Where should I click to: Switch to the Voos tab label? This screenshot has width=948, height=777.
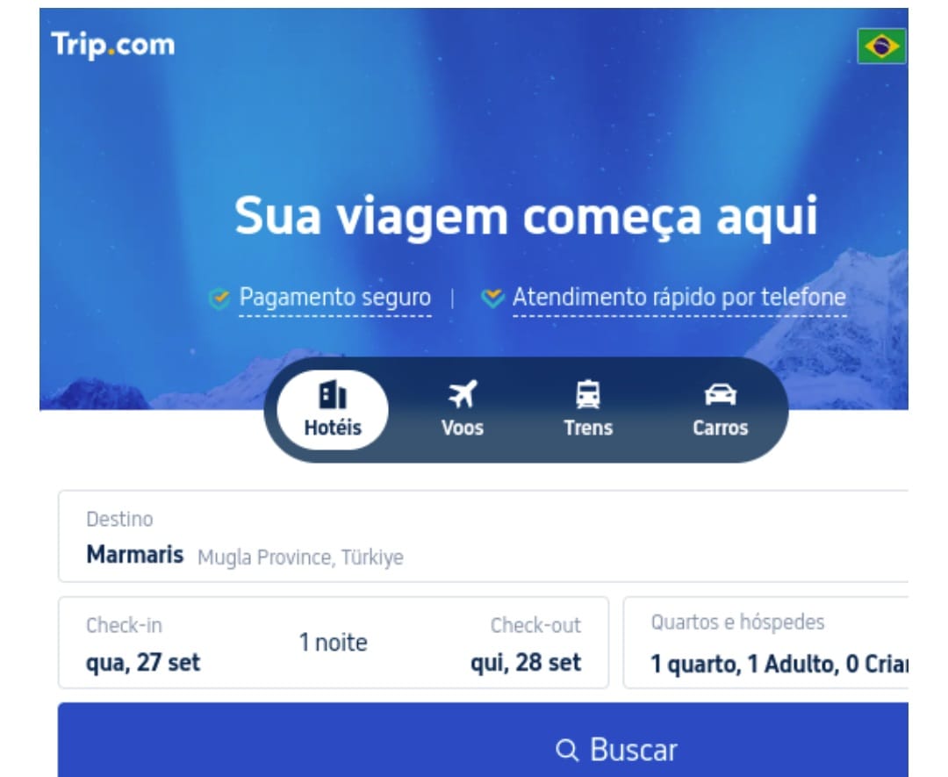click(463, 428)
